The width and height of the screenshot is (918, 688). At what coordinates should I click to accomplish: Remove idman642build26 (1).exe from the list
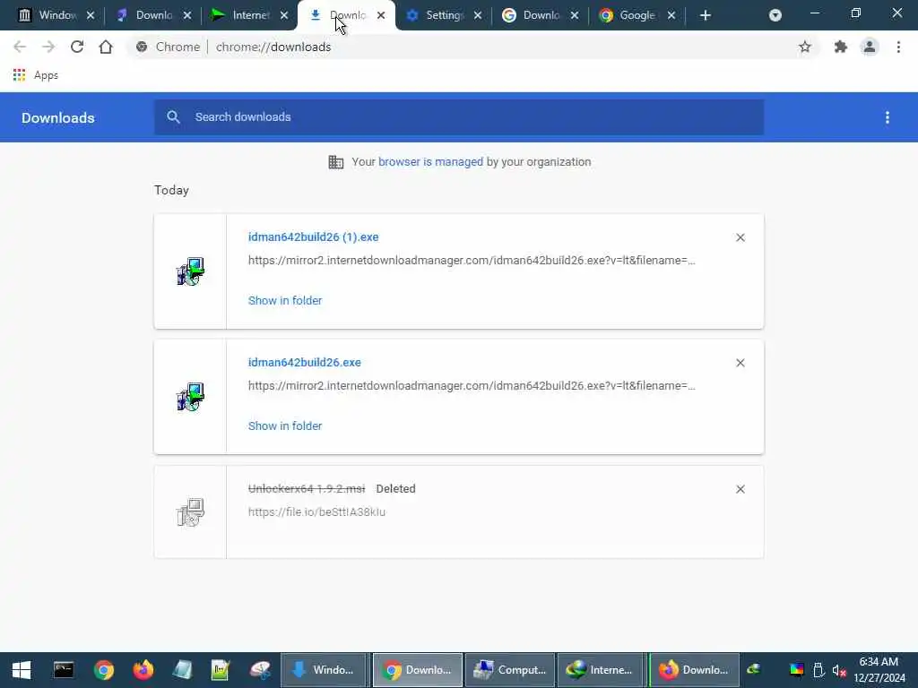coord(740,237)
